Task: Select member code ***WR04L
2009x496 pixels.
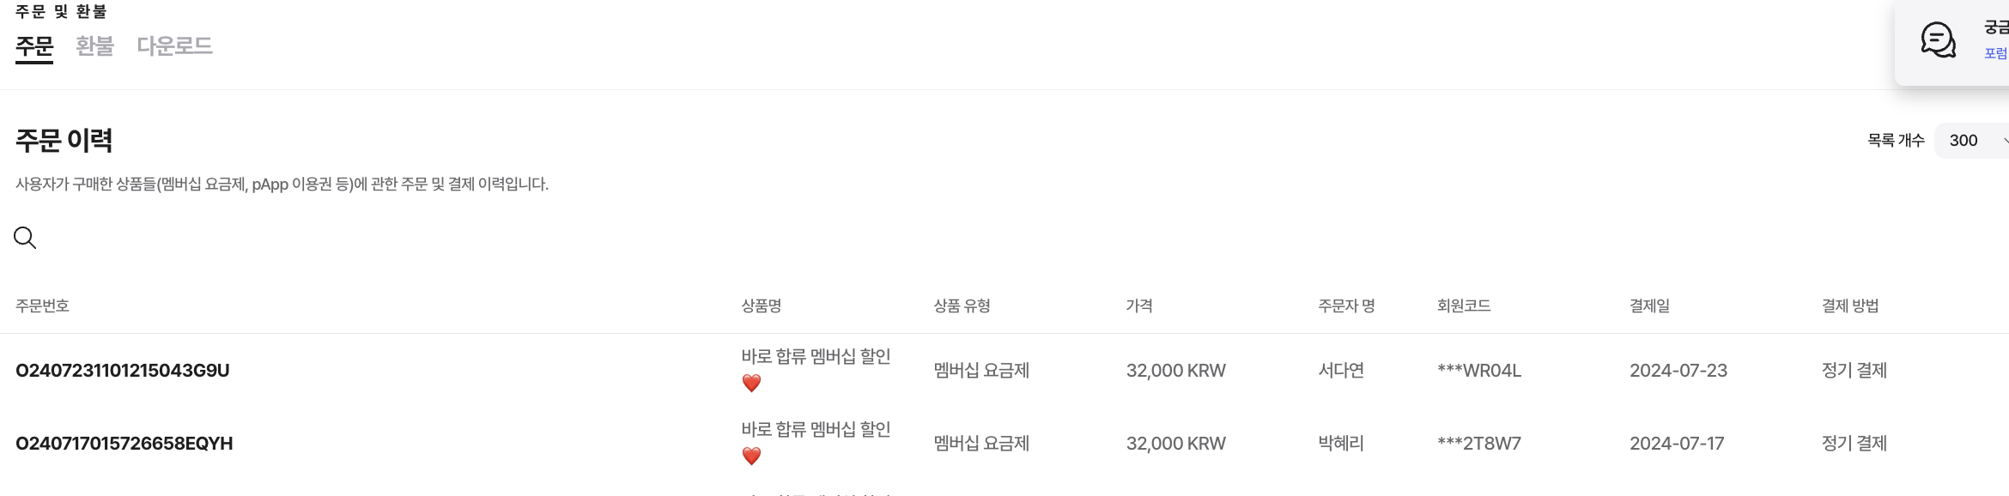Action: (x=1479, y=371)
